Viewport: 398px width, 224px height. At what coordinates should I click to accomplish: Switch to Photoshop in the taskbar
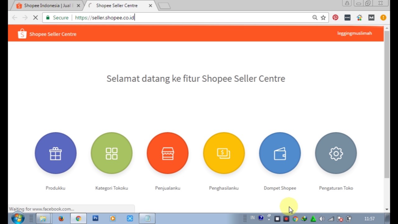pyautogui.click(x=95, y=218)
